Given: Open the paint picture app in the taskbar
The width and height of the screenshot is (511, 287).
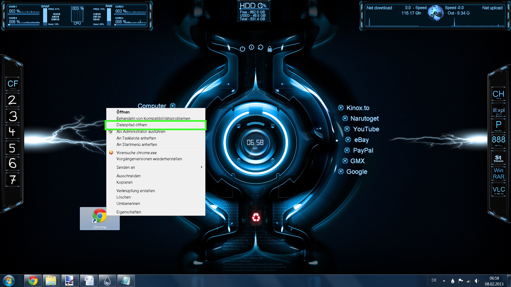Looking at the screenshot, I should click(x=70, y=281).
